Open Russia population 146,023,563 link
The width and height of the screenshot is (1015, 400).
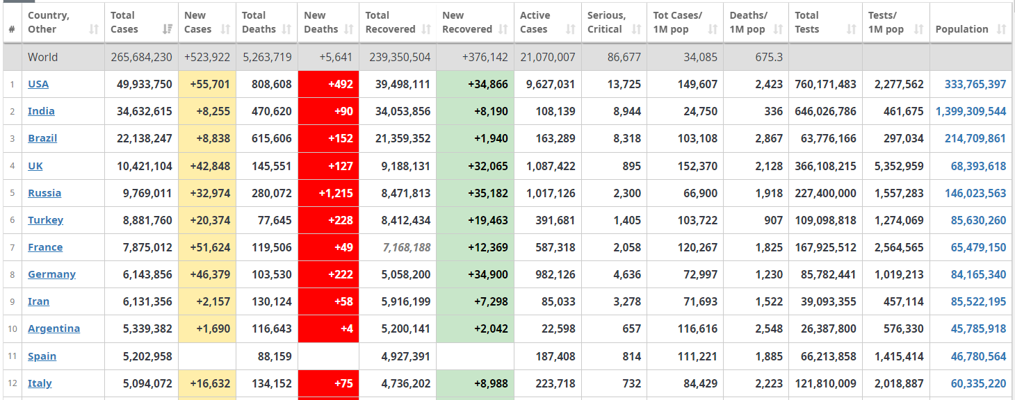click(975, 193)
